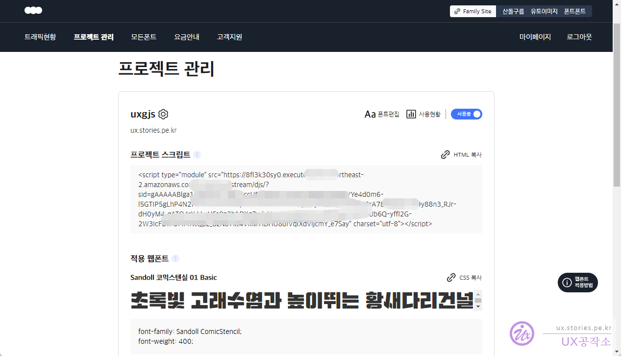Image resolution: width=621 pixels, height=356 pixels.
Task: Click the page vertical scrollbar thumb
Action: [617, 104]
